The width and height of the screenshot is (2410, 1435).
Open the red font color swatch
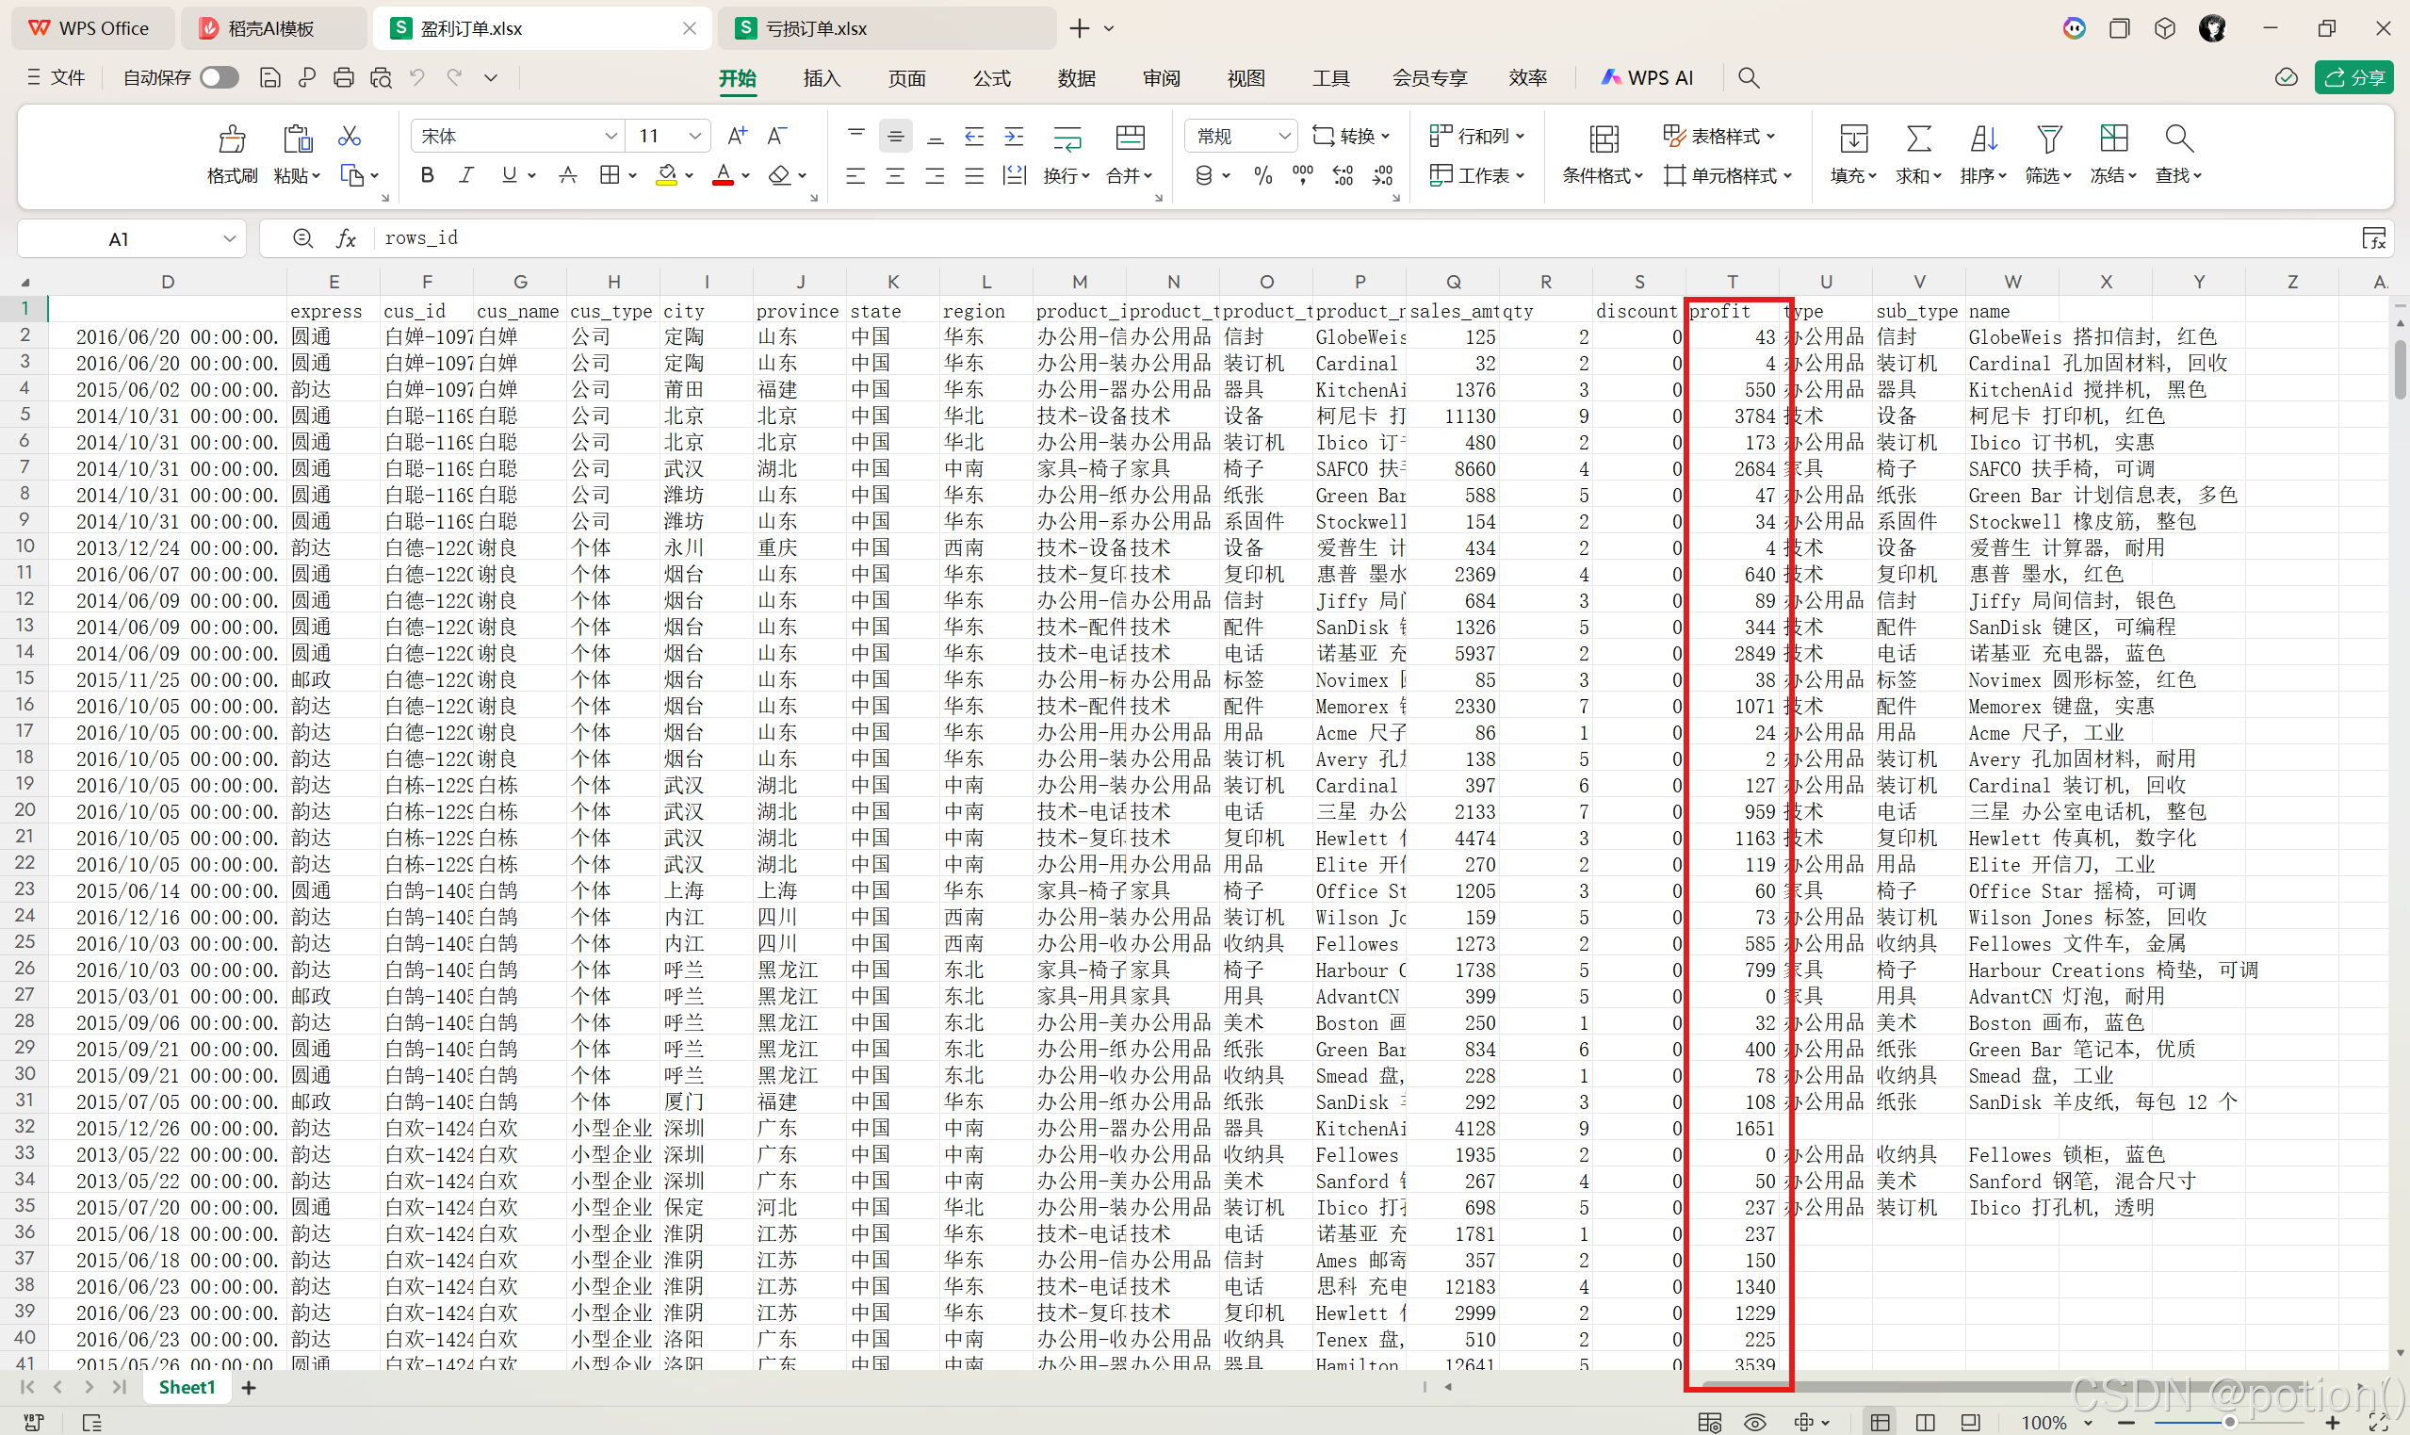tap(722, 175)
